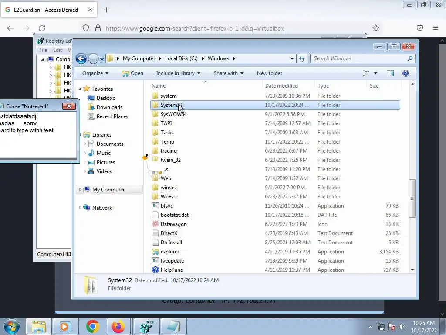Click the blue Help icon in the toolbar
Viewport: 446px width, 335px height.
(x=405, y=73)
